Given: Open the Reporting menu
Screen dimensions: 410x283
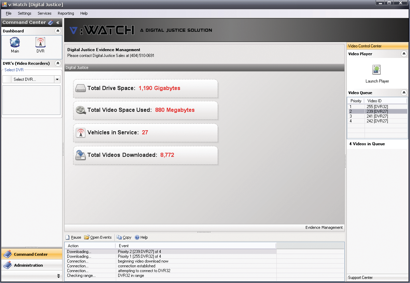Looking at the screenshot, I should coord(66,13).
